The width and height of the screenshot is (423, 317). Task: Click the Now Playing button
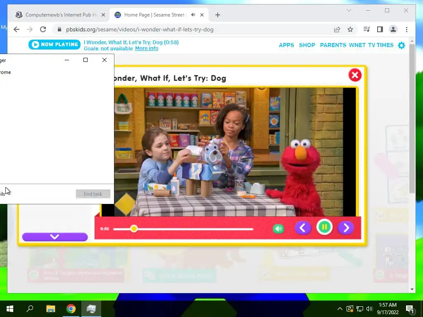pos(55,45)
